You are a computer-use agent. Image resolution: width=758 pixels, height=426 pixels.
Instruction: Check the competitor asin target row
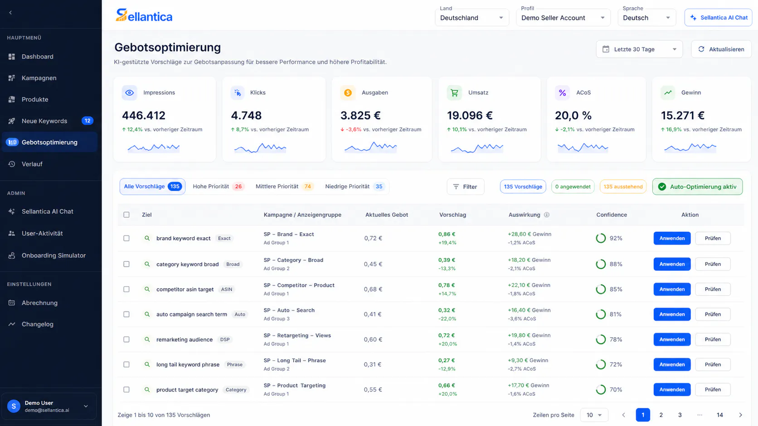(x=126, y=289)
